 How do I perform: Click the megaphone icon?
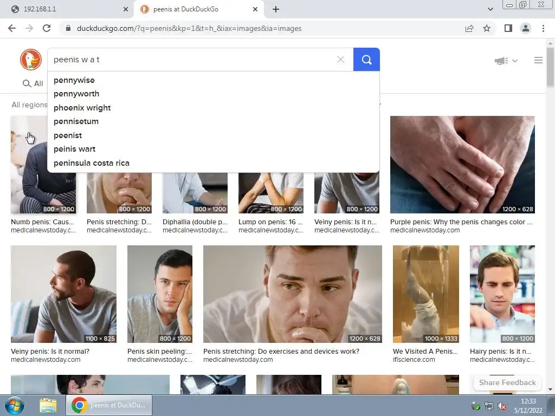pyautogui.click(x=501, y=61)
